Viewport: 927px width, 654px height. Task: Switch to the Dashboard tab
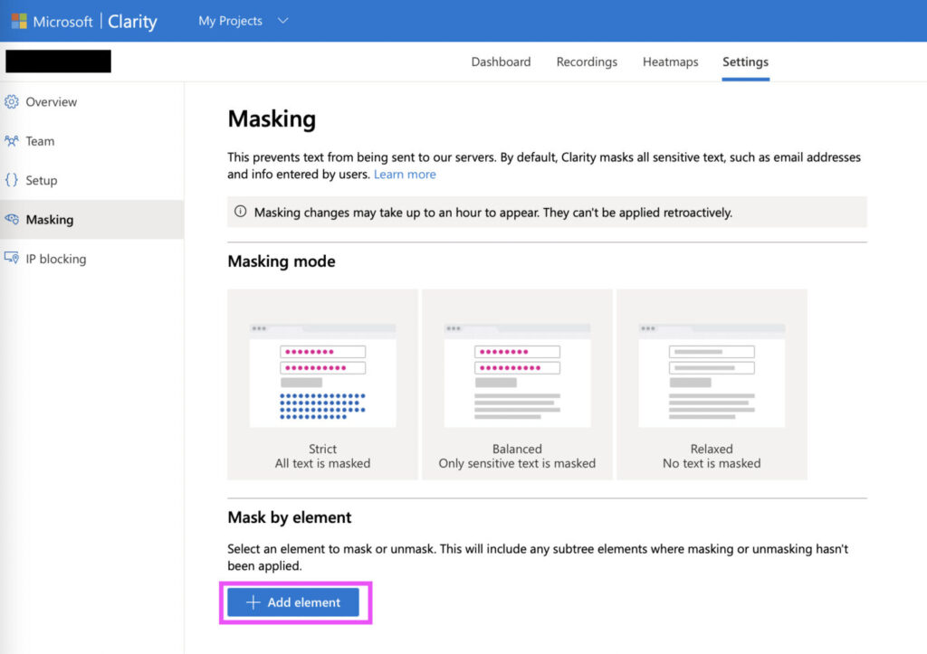[x=501, y=62]
